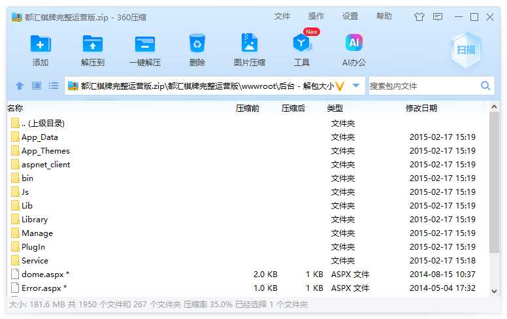Open the 帮助 menu
This screenshot has height=319, width=507.
click(x=384, y=16)
